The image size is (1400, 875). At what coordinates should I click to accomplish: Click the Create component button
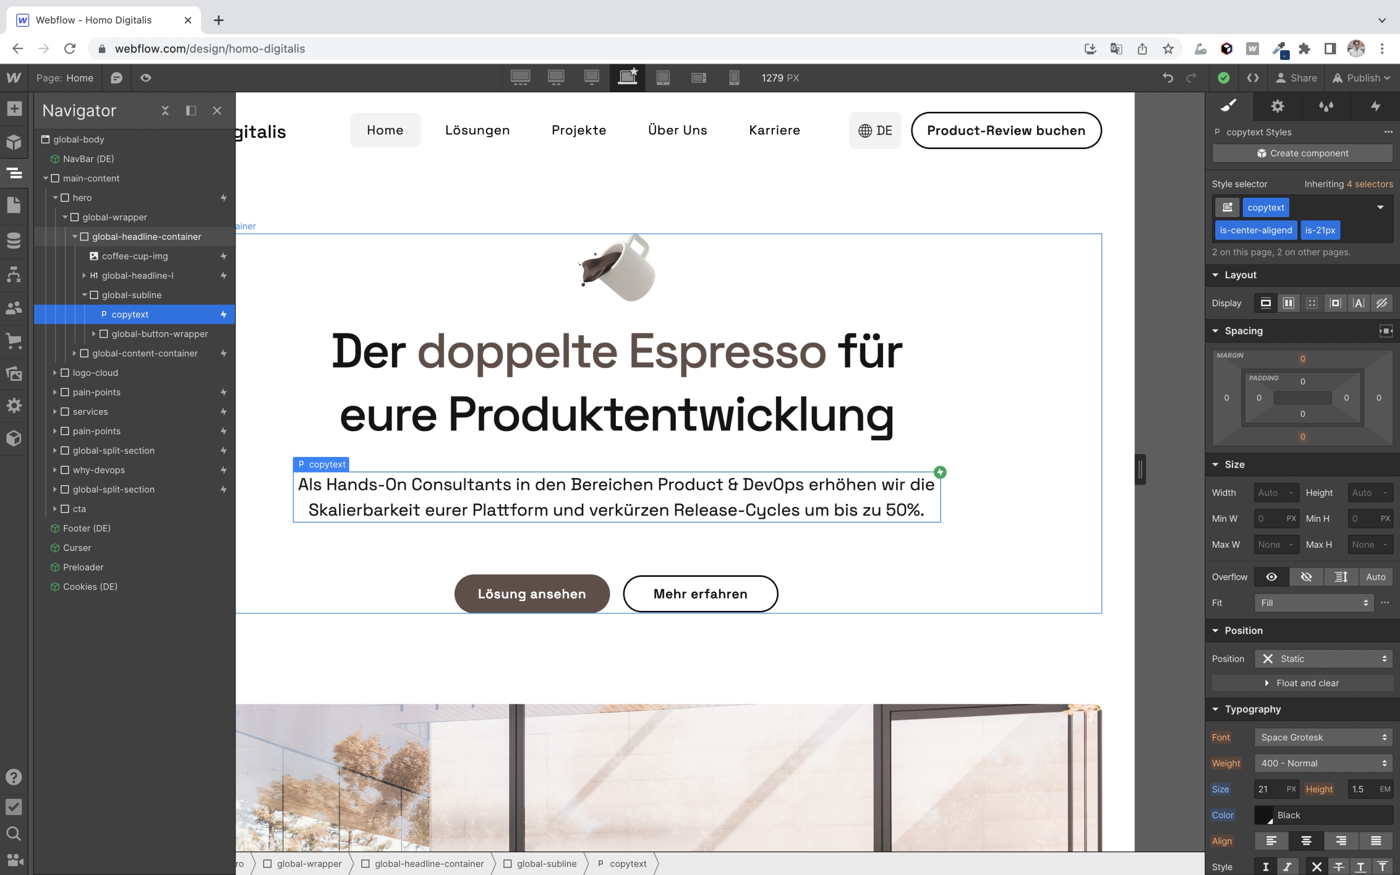tap(1302, 153)
